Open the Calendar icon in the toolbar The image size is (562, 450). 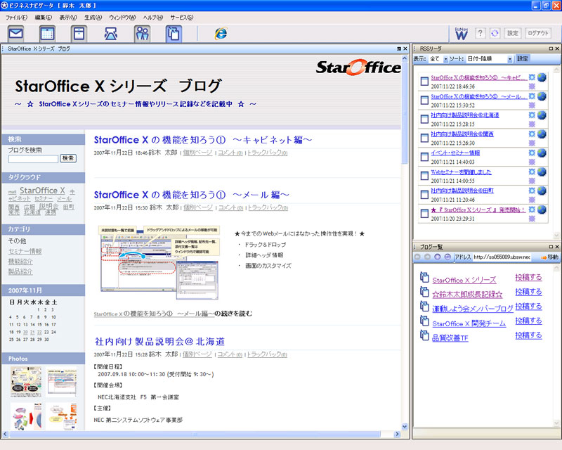click(47, 34)
